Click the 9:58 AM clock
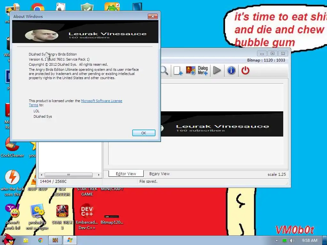The height and width of the screenshot is (245, 327). [x=310, y=241]
